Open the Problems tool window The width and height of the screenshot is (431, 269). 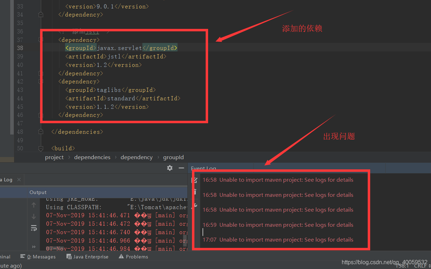(133, 257)
